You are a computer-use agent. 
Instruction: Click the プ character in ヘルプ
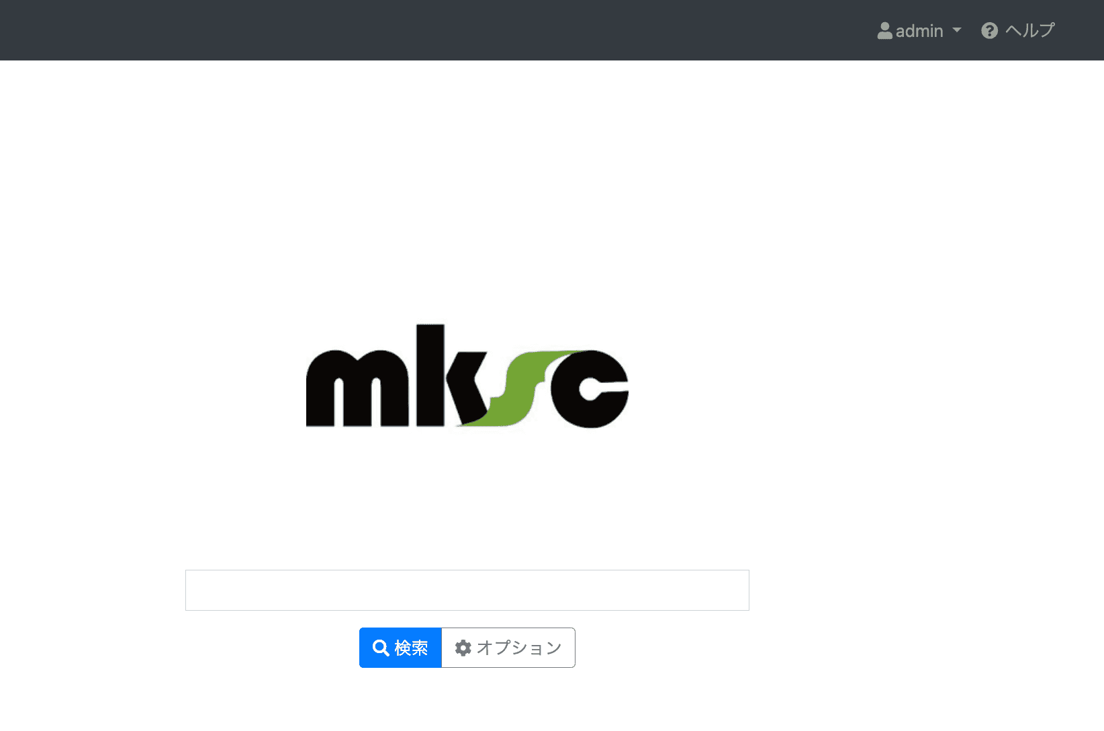click(x=1046, y=31)
